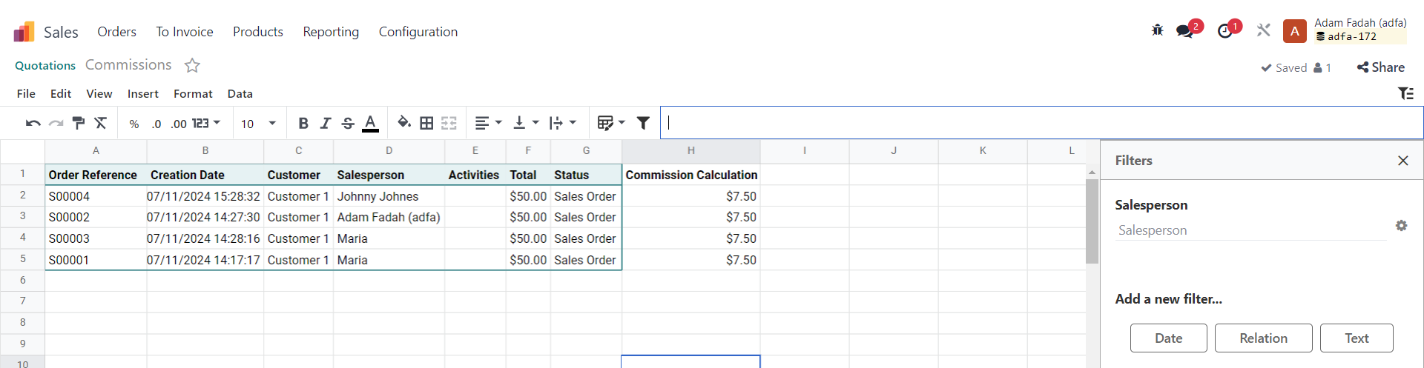Image resolution: width=1424 pixels, height=368 pixels.
Task: Open the debug bug icon
Action: coord(1157,30)
